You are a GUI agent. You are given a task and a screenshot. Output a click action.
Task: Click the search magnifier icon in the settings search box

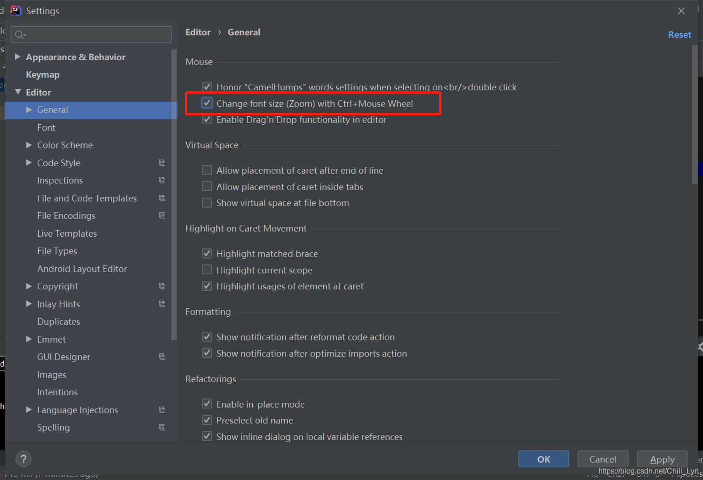(20, 35)
